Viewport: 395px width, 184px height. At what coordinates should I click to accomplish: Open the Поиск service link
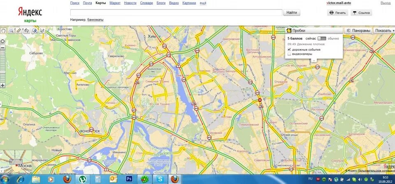tap(75, 3)
